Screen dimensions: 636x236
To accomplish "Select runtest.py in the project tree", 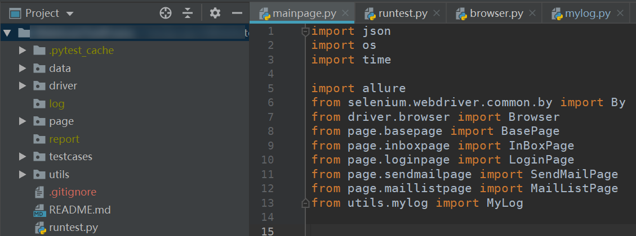I will coord(73,228).
